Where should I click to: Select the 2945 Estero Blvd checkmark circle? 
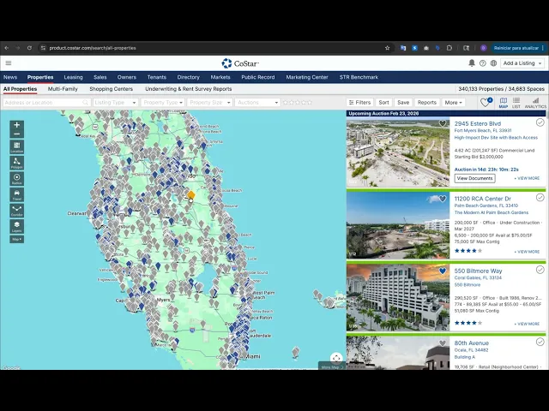point(540,122)
